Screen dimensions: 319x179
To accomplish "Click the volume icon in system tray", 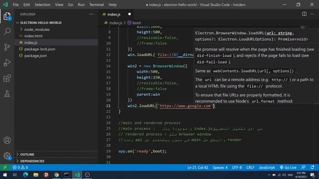I will point(284,175).
